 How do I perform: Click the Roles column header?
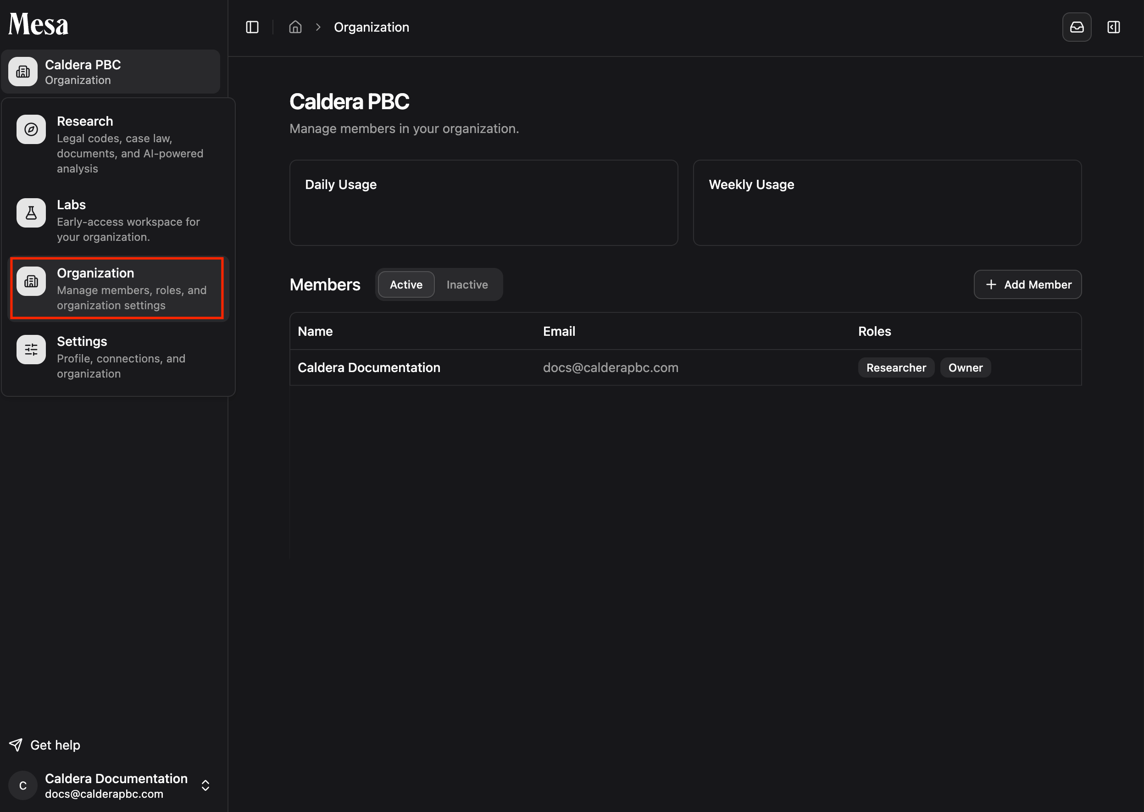[x=874, y=331]
